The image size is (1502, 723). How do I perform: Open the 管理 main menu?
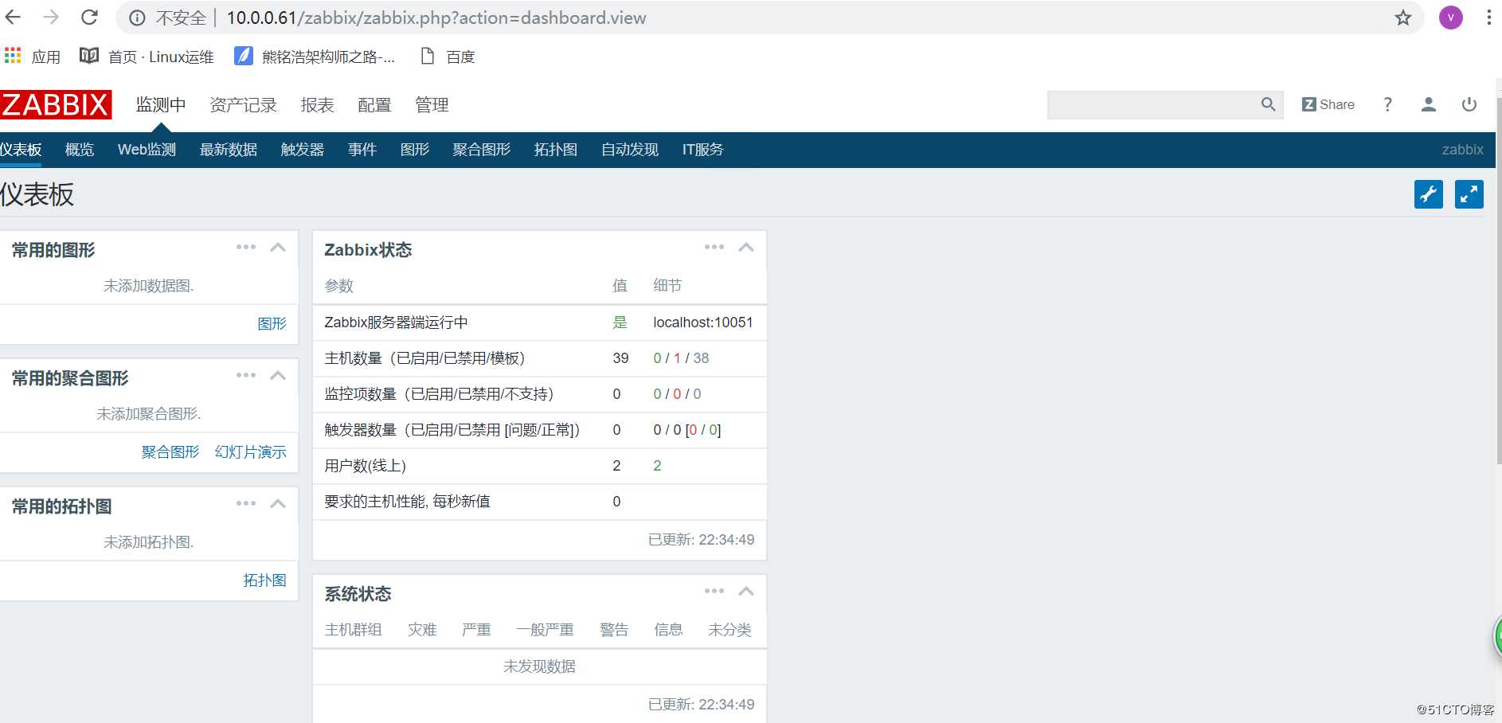(432, 105)
